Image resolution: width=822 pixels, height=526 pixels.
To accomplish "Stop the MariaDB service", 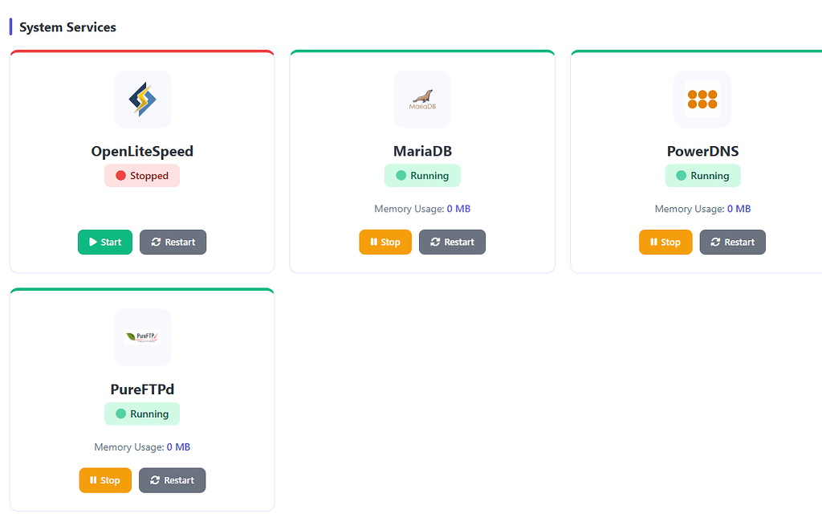I will [385, 242].
